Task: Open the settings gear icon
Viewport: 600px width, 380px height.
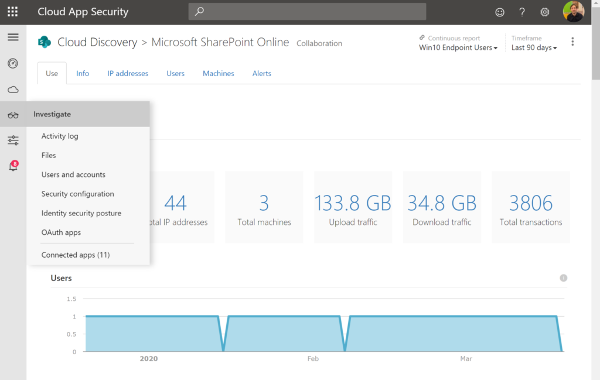Action: pos(544,12)
